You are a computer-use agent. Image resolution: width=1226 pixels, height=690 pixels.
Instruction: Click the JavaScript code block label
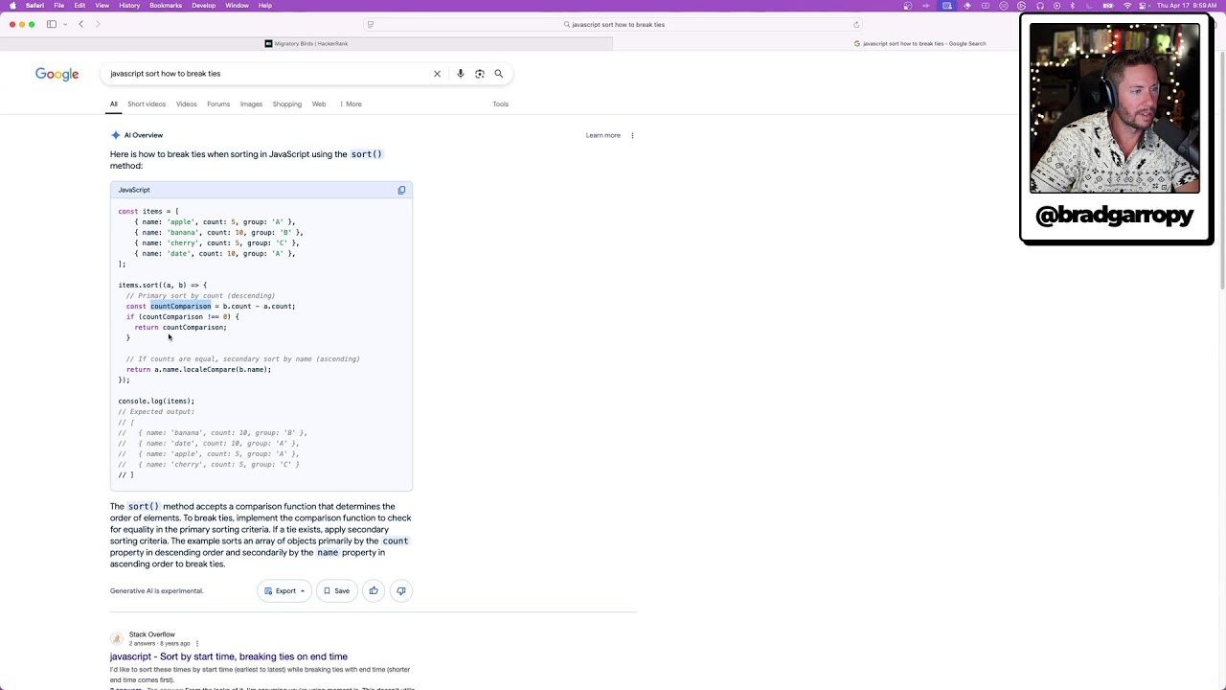click(134, 190)
